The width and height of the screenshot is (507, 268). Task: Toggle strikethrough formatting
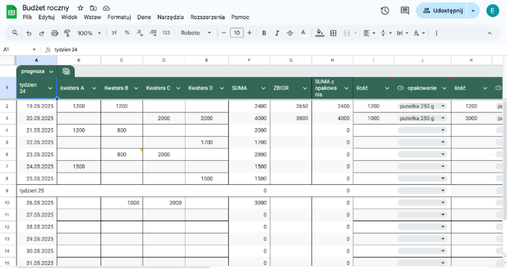point(290,33)
